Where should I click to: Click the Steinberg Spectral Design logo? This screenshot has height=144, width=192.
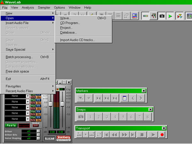tap(63, 138)
